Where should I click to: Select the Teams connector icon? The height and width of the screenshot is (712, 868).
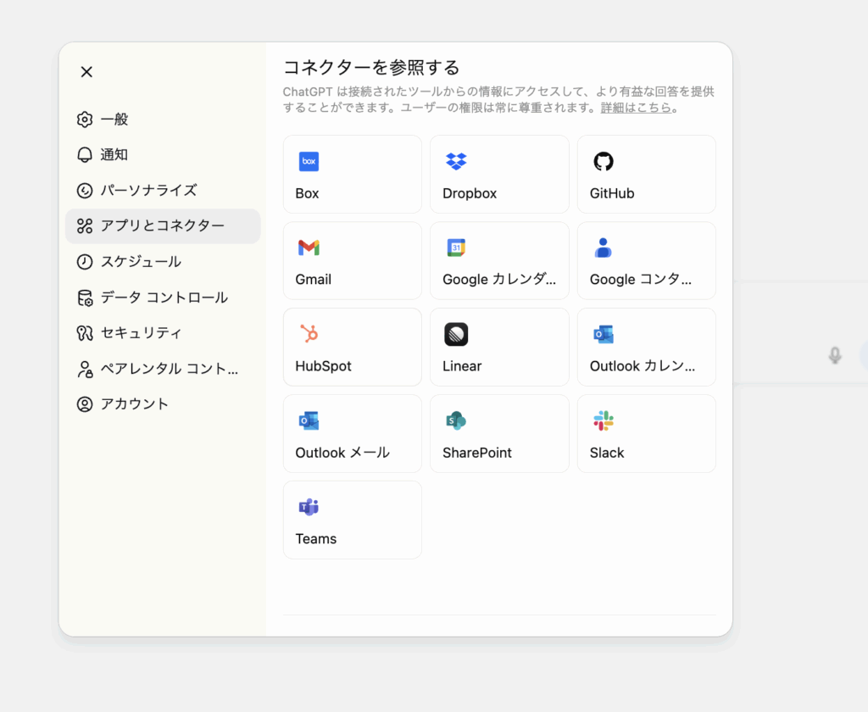(309, 507)
